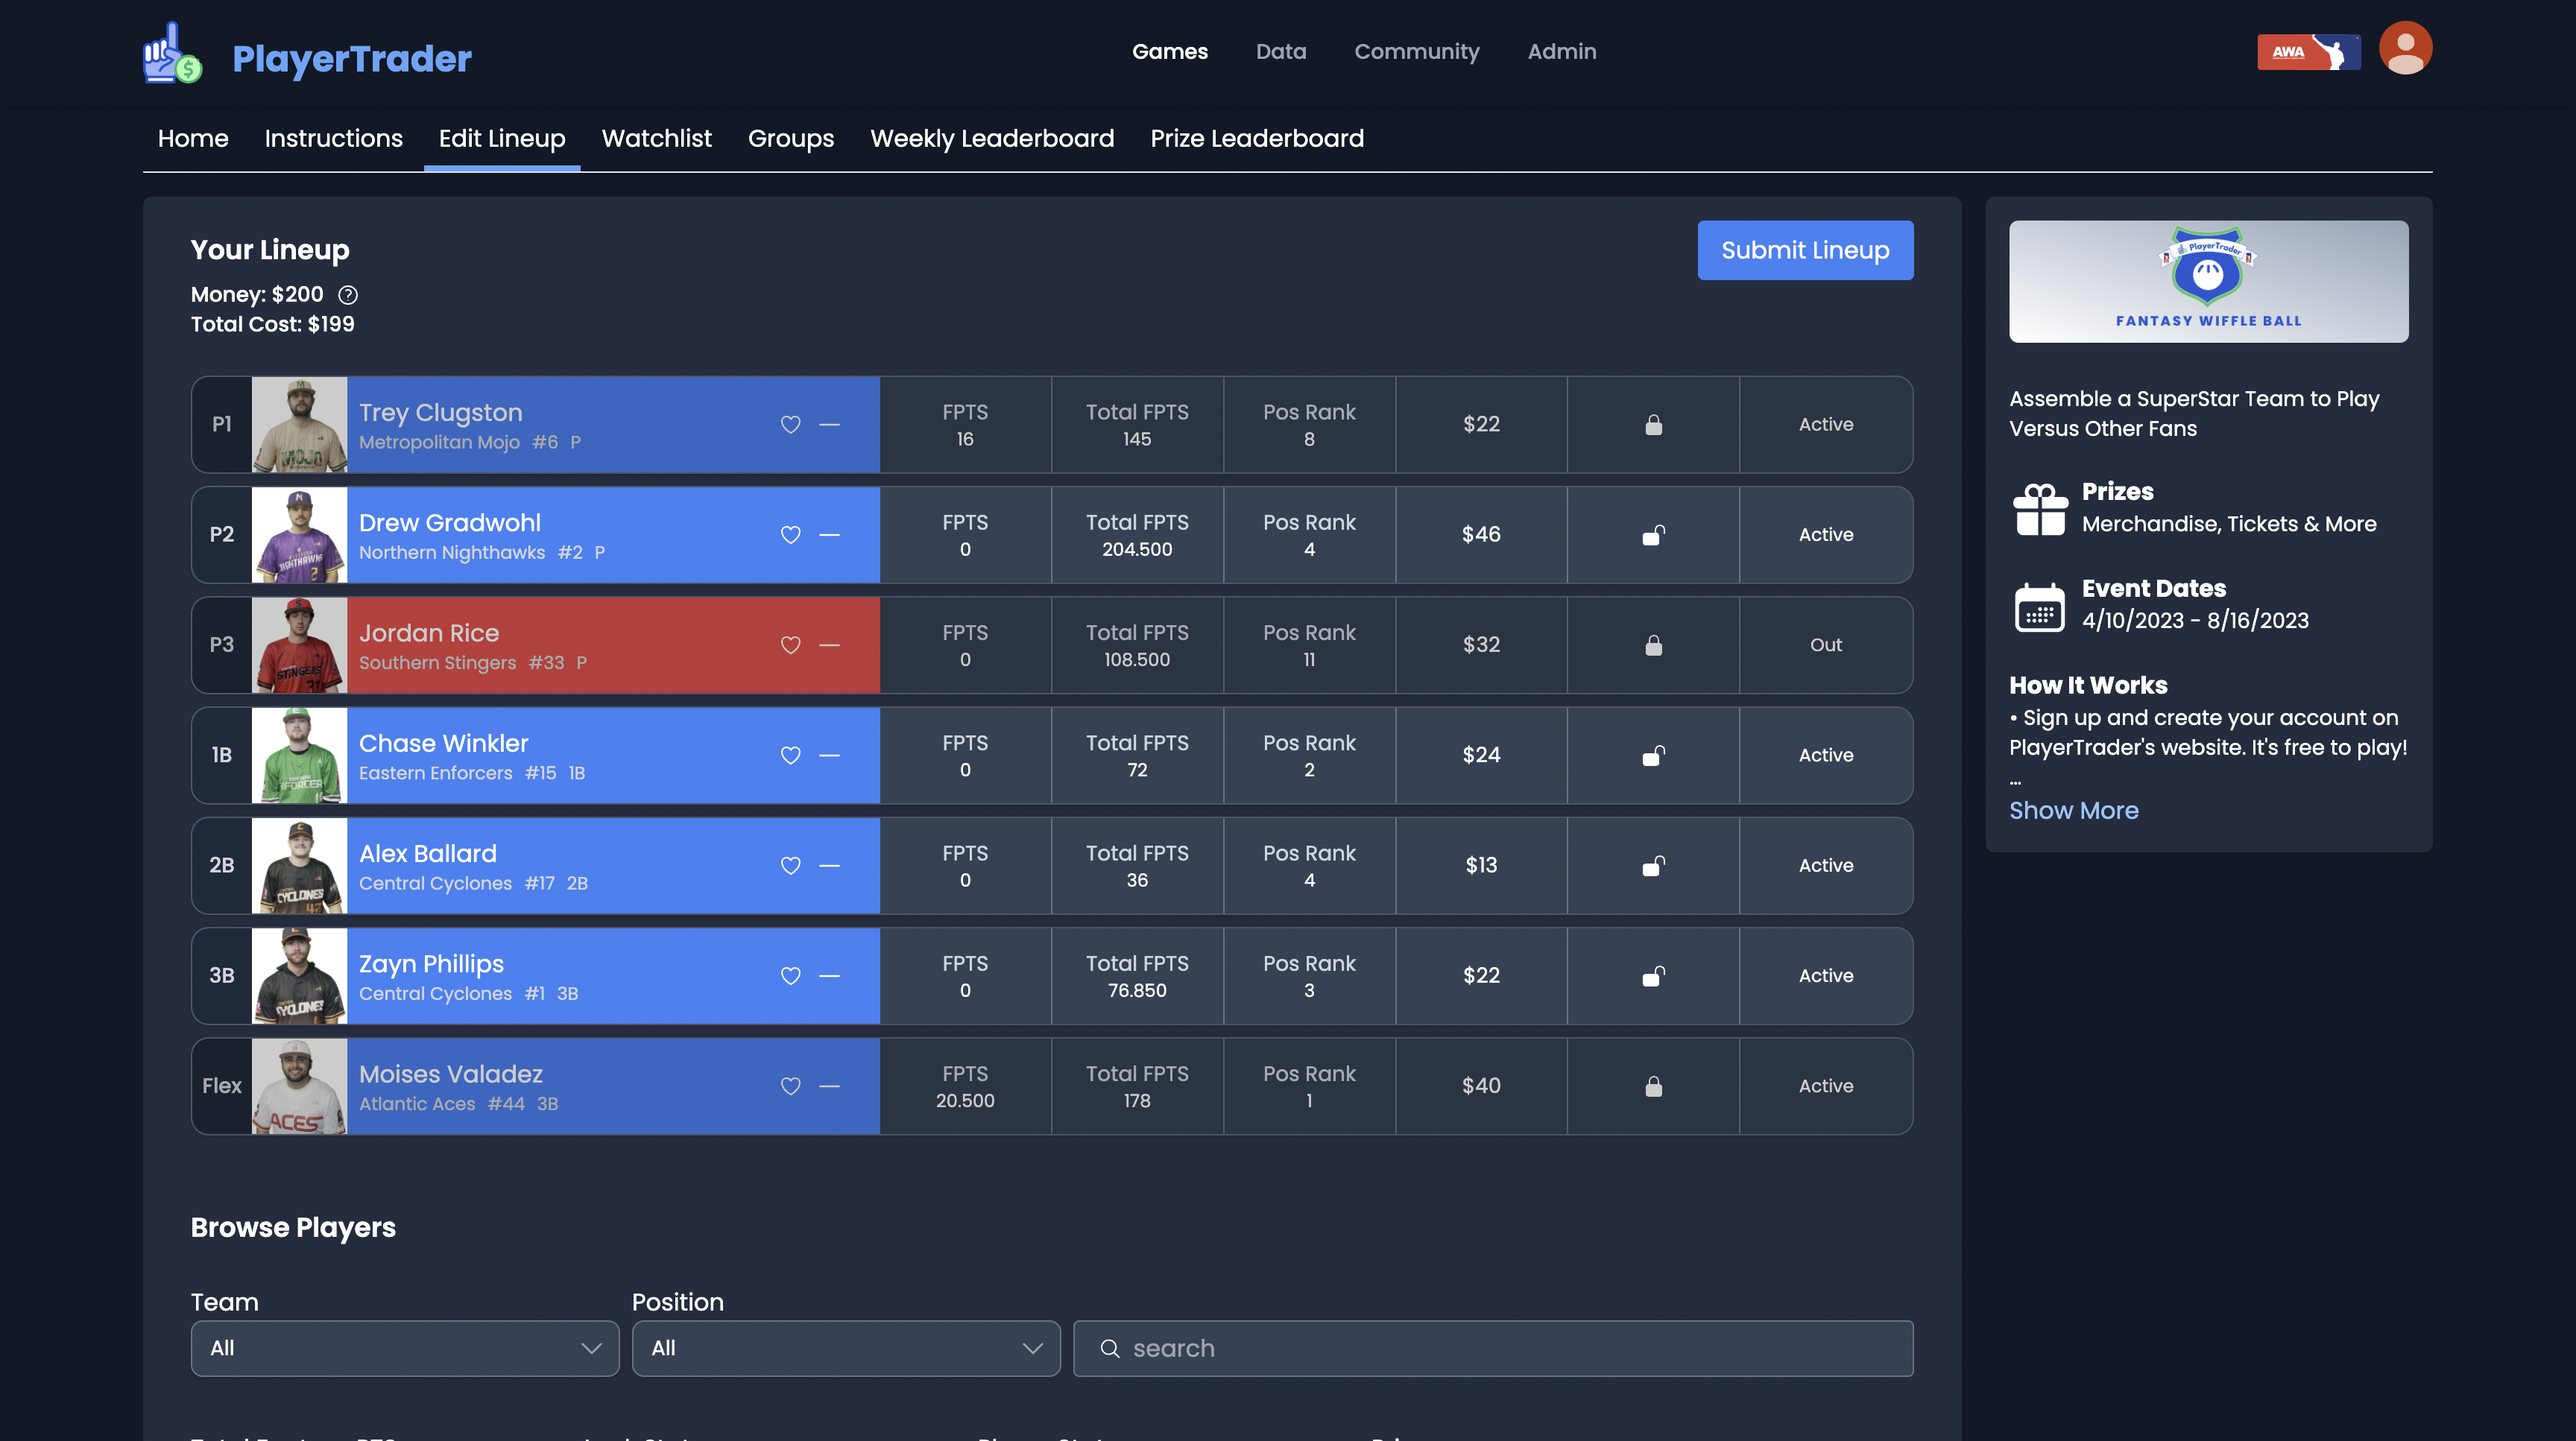Click Alex Ballard player photo
The width and height of the screenshot is (2576, 1441).
(x=299, y=865)
